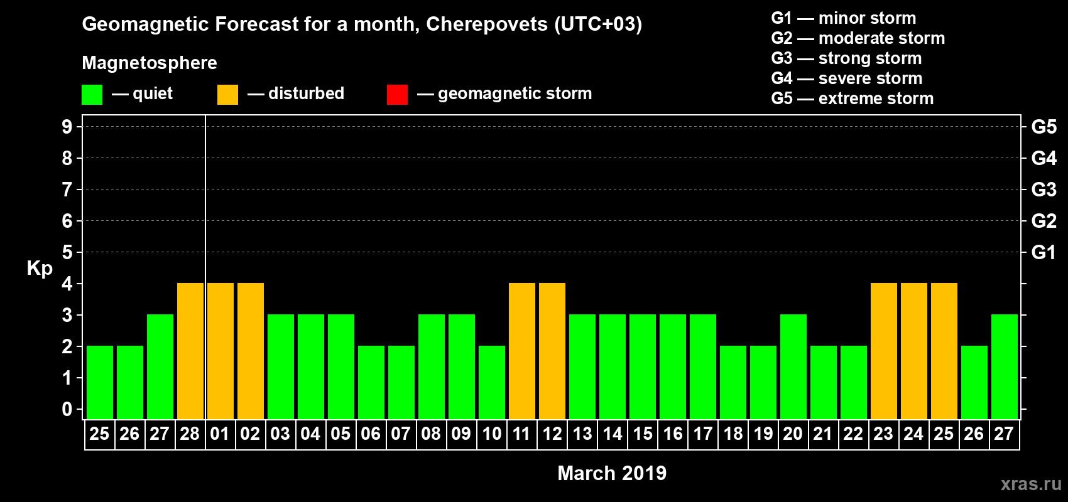Select the green bar for March 20
This screenshot has width=1068, height=502.
pos(793,366)
